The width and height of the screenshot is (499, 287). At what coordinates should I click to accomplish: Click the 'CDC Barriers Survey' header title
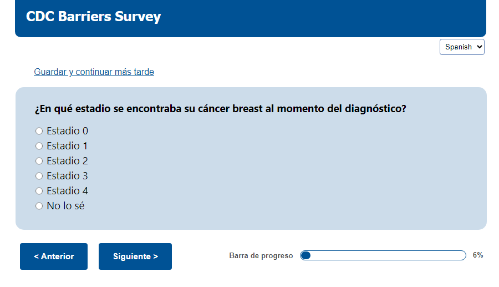tap(93, 17)
